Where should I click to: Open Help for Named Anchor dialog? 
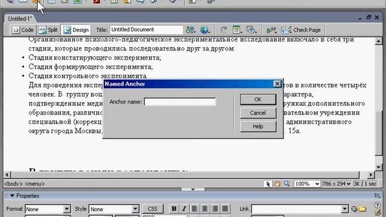(x=258, y=127)
